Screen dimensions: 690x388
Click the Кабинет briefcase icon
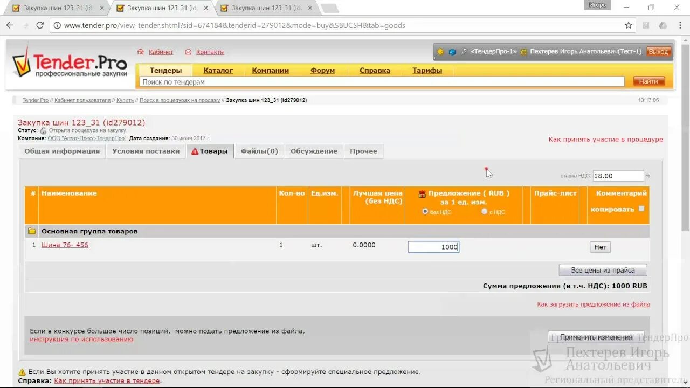141,52
